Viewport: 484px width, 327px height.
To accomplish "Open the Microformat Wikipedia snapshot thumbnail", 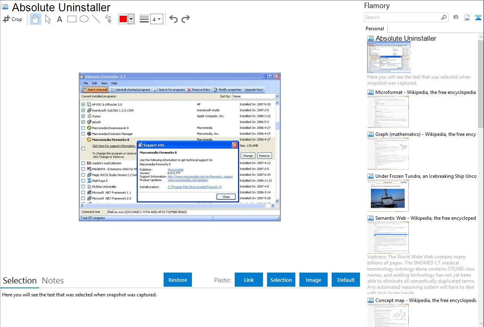I will [388, 112].
